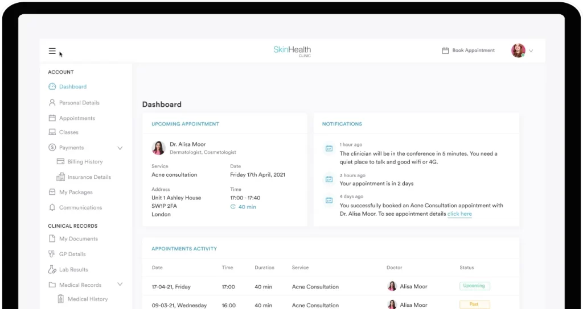Click the Book Appointment button
Screen dimensions: 583x309
click(x=468, y=51)
